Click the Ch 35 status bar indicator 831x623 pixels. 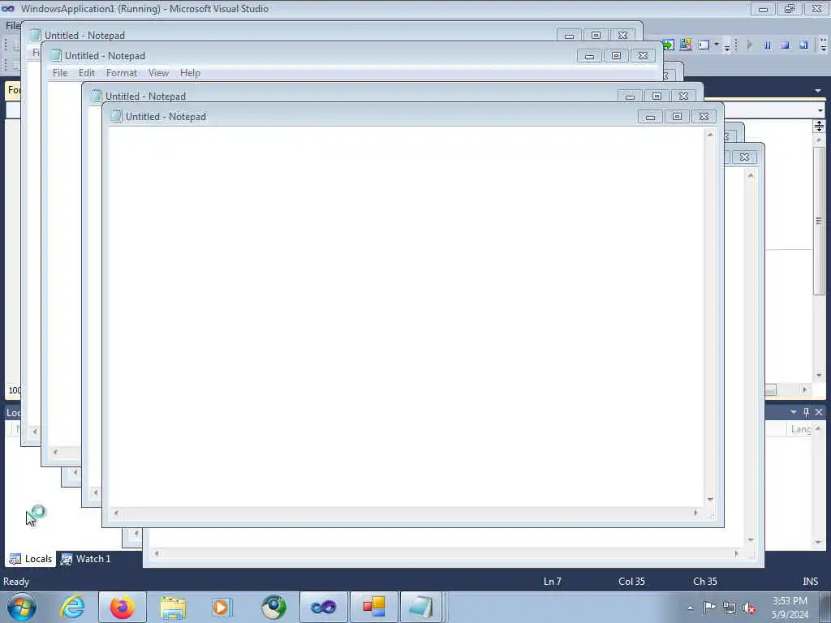705,581
